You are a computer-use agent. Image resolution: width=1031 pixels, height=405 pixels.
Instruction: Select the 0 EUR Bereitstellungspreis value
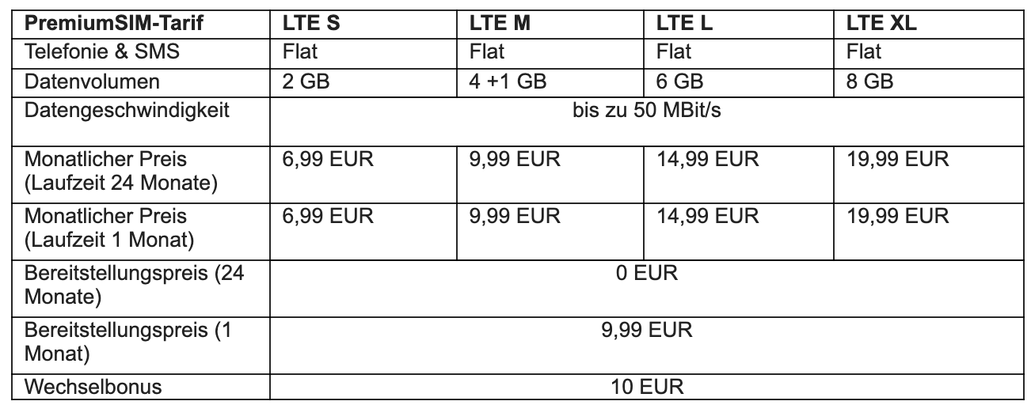tap(646, 274)
